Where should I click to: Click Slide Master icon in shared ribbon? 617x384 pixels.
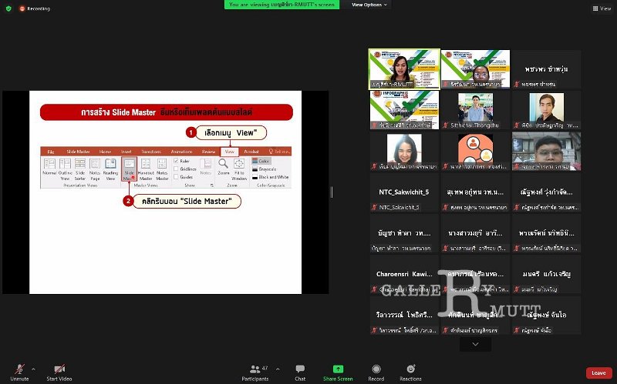(130, 168)
